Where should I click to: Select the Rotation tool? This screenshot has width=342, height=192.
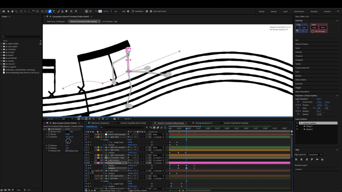click(33, 11)
